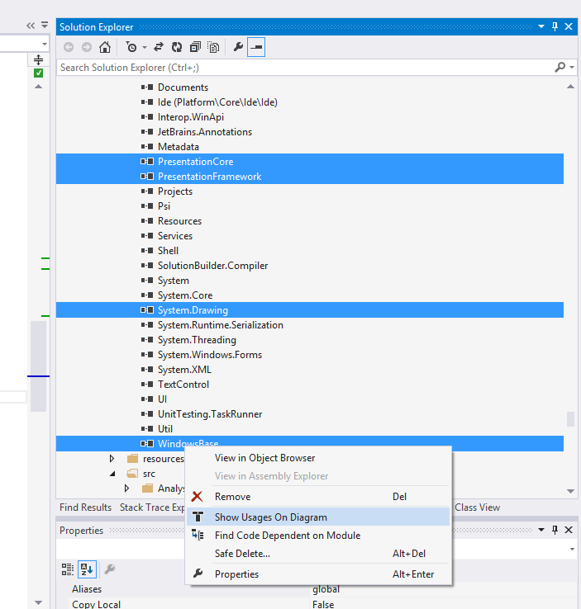Image resolution: width=581 pixels, height=609 pixels.
Task: Select the Psi reference
Action: click(164, 206)
